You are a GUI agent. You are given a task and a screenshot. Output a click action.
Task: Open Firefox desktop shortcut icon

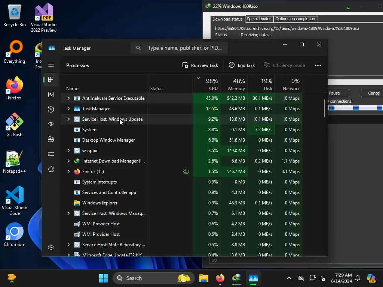pyautogui.click(x=15, y=88)
